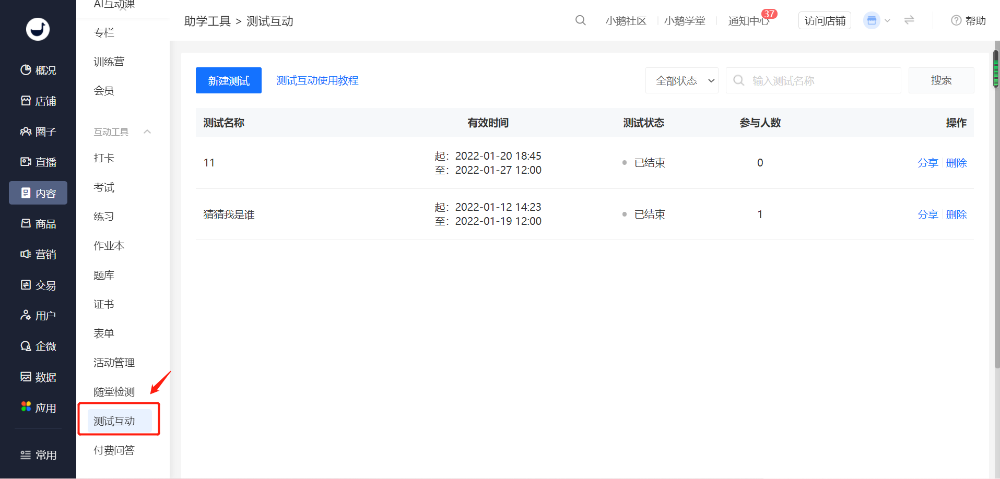Viewport: 1000px width, 479px height.
Task: Open 企微 in the sidebar
Action: tap(38, 346)
